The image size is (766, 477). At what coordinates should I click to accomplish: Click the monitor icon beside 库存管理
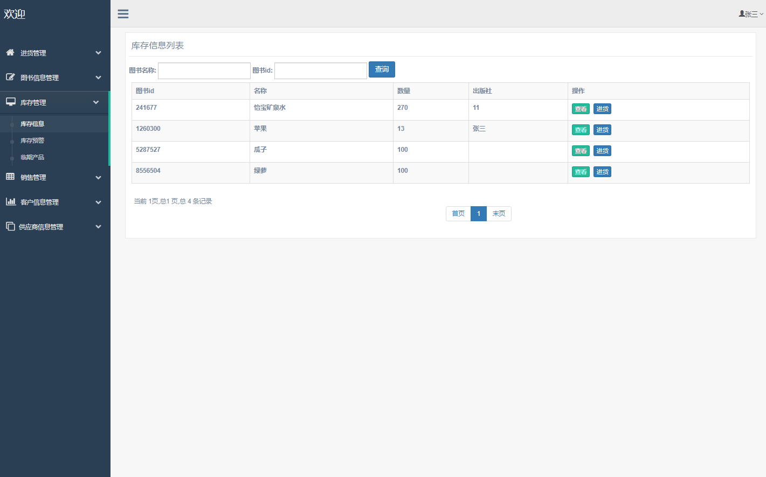pos(10,102)
